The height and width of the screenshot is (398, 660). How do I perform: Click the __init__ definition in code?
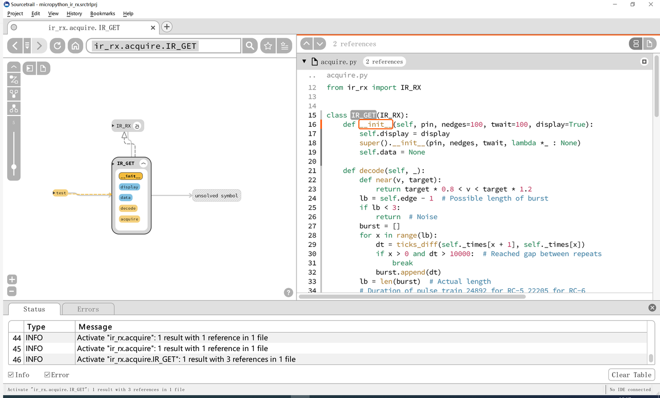click(376, 124)
